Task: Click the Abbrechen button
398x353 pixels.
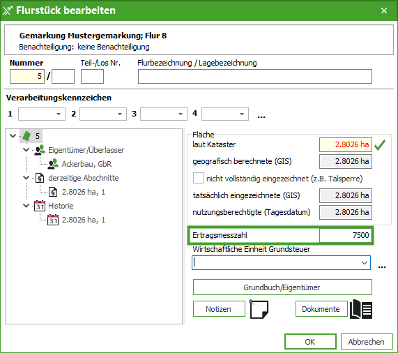Action: (x=367, y=342)
